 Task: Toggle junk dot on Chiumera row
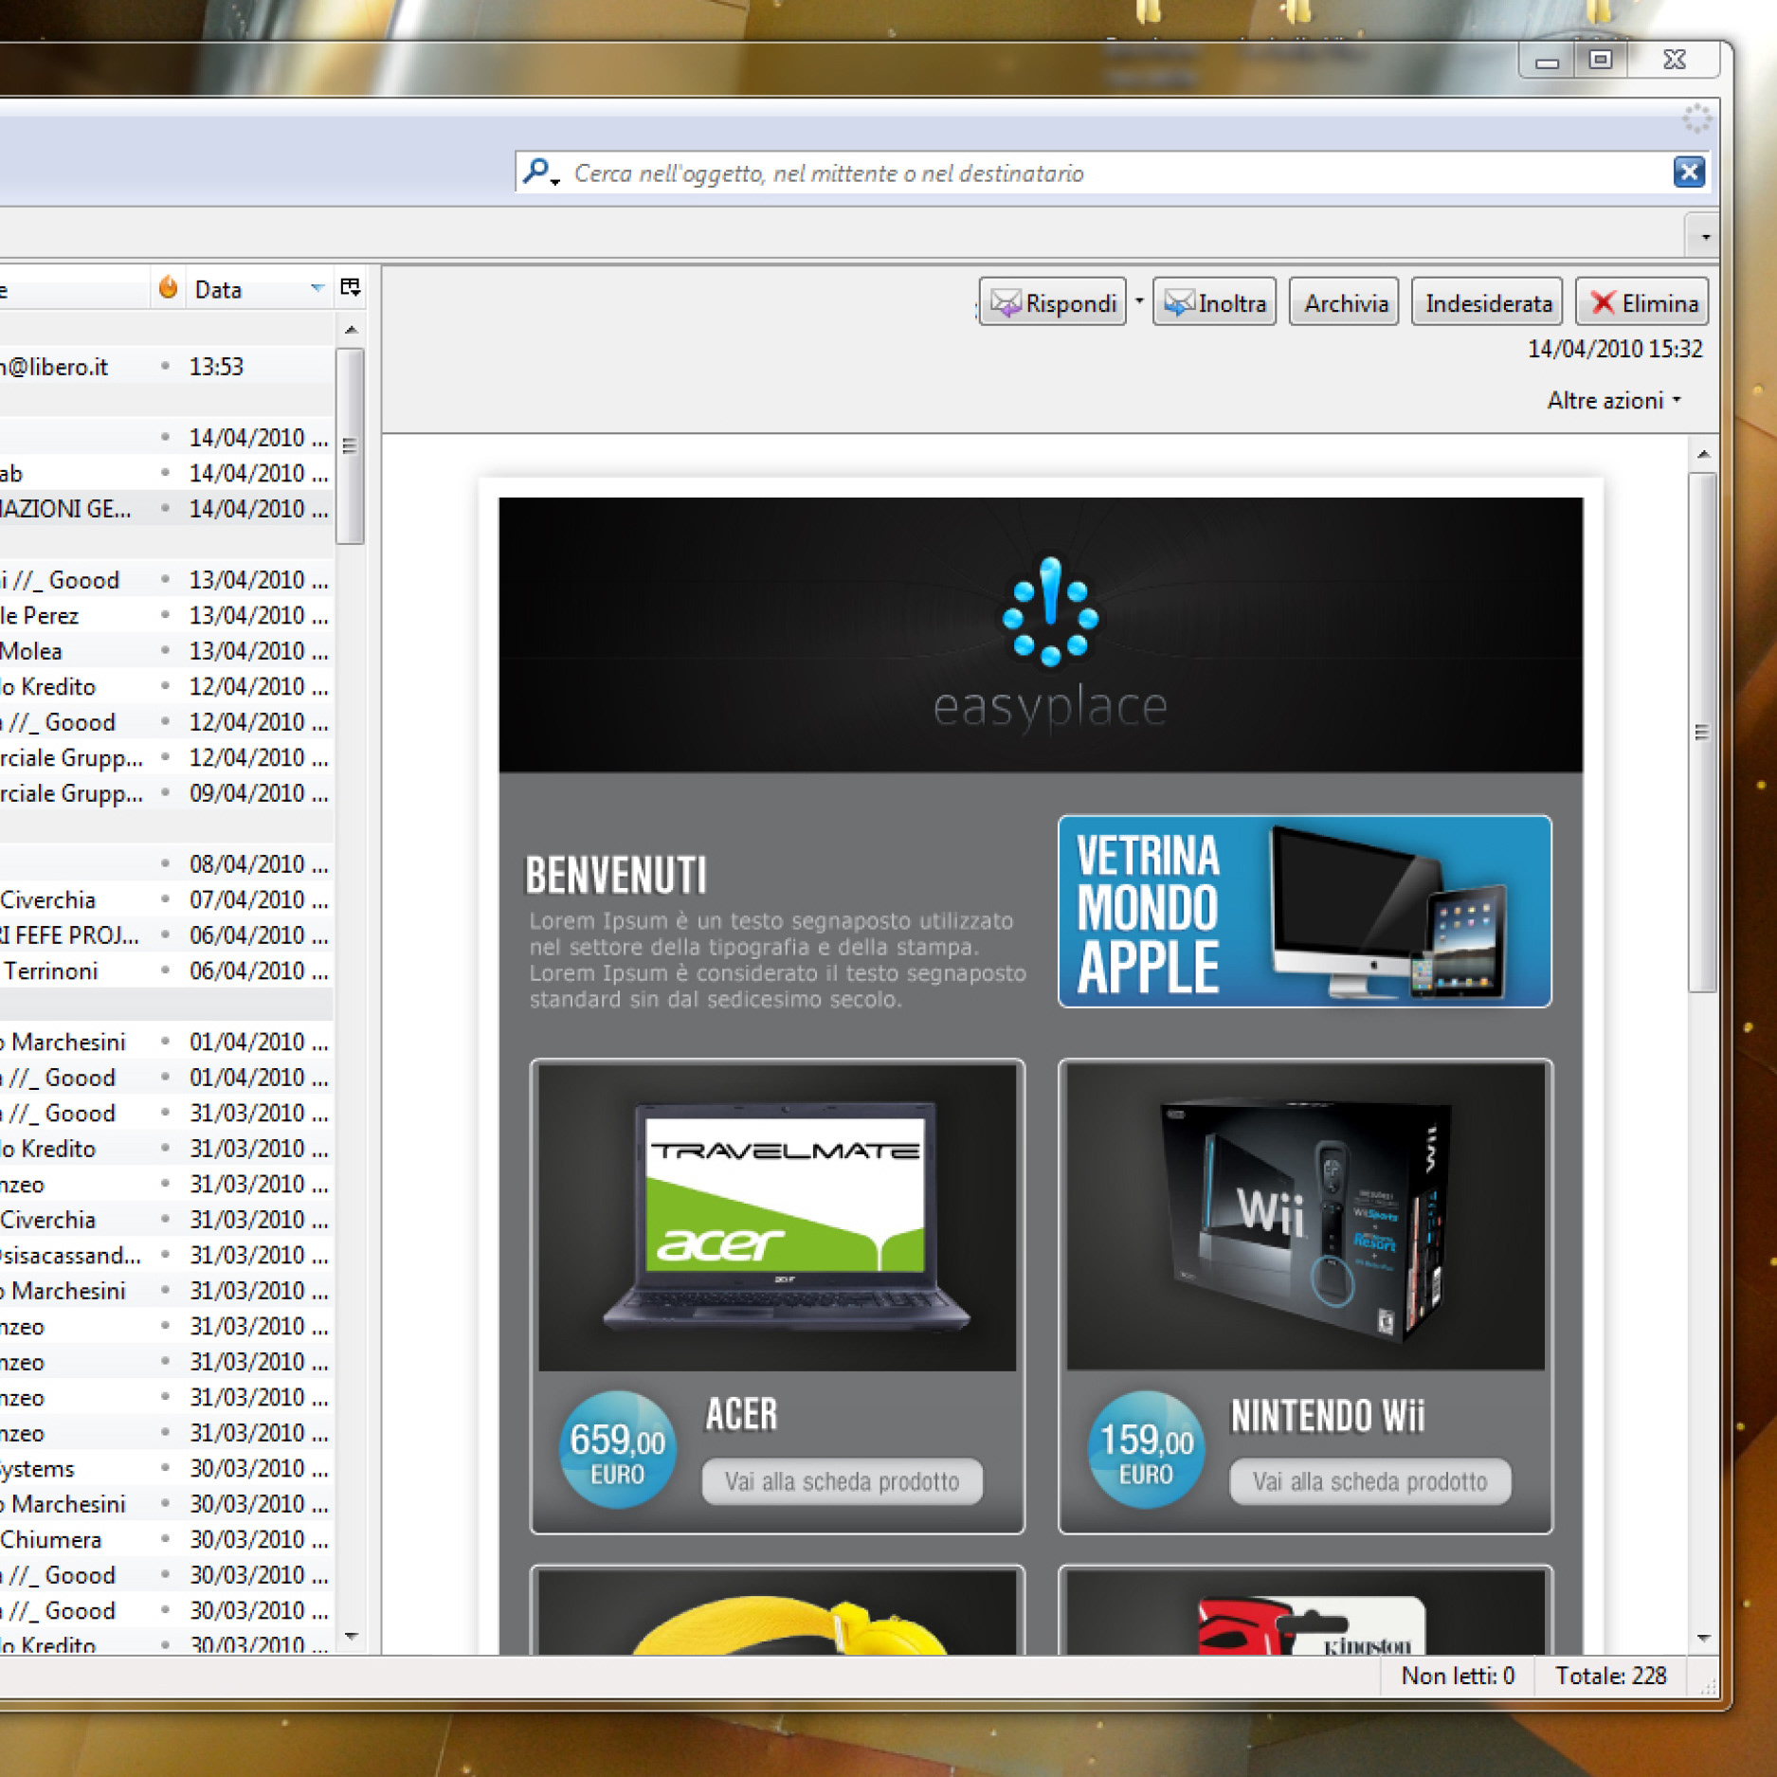[x=166, y=1538]
